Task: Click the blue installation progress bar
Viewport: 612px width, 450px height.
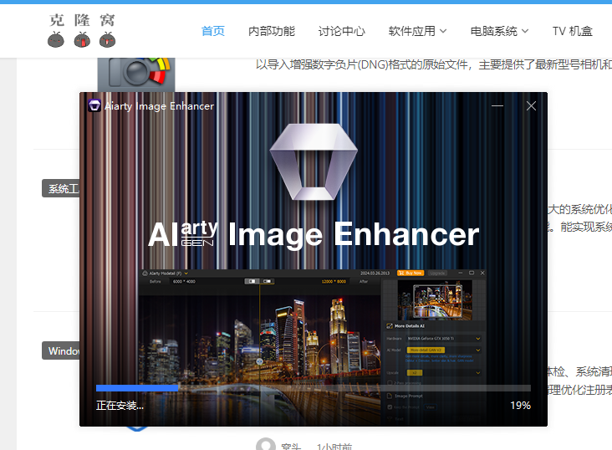Action: tap(138, 388)
